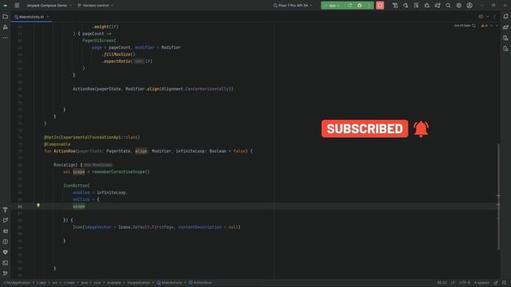Show more tool windows via three dots
Screen dimensions: 511x287
click(6, 37)
